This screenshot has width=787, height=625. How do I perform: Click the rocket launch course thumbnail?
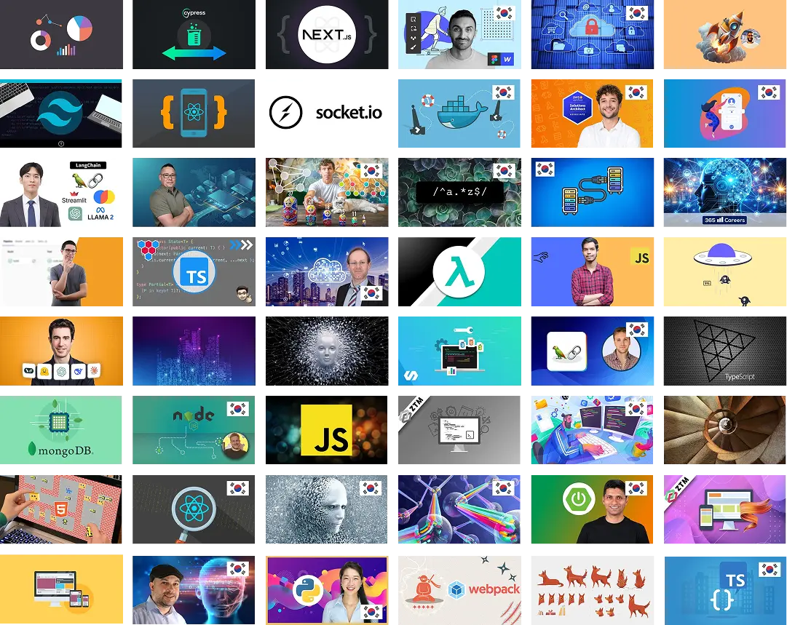pyautogui.click(x=723, y=35)
